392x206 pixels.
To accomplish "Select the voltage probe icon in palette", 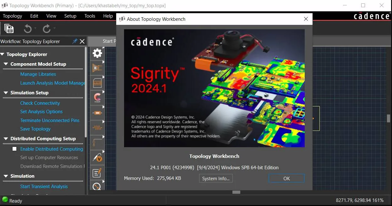I will [x=97, y=157].
